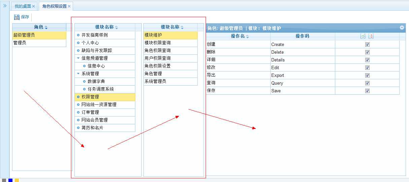The image size is (409, 182).
Task: Select the 用户权限查询 submodule row
Action: [170, 58]
